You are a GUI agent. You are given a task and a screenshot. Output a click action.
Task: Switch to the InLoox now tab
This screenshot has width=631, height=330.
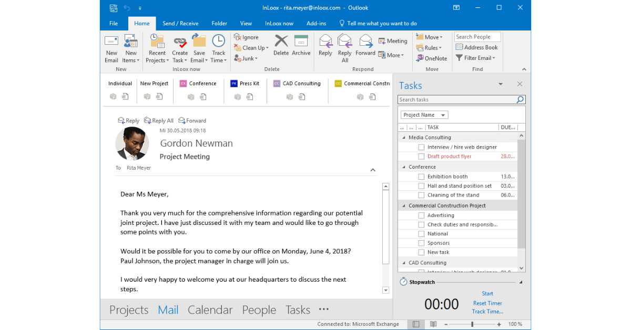pyautogui.click(x=279, y=23)
